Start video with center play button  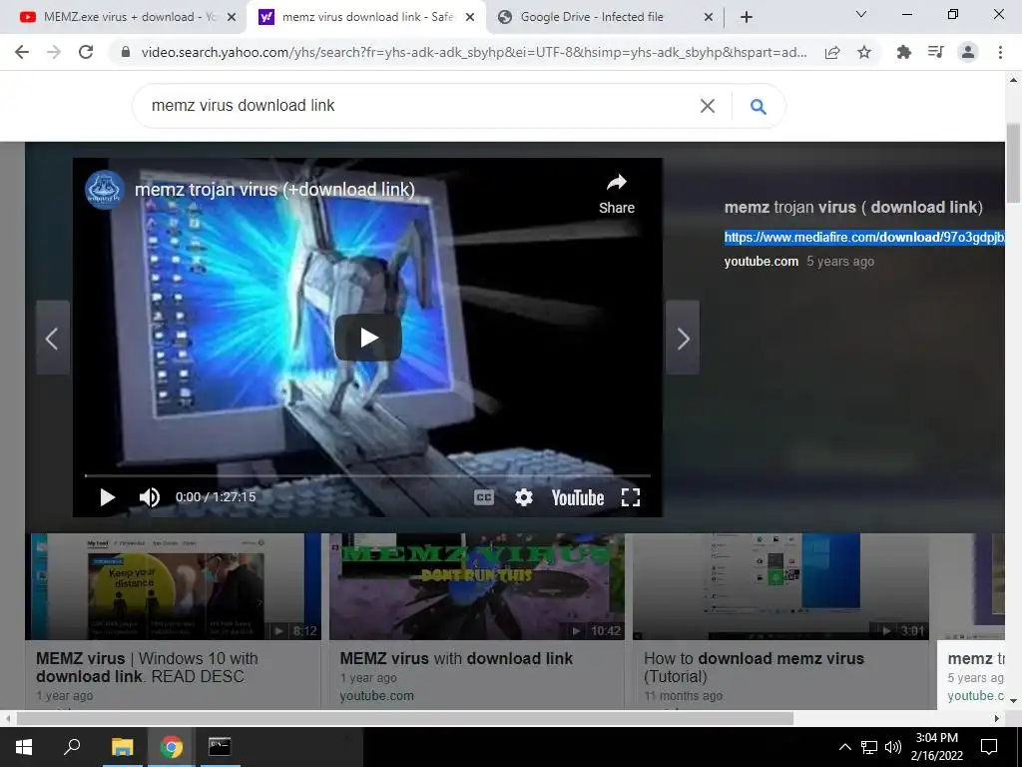coord(368,338)
